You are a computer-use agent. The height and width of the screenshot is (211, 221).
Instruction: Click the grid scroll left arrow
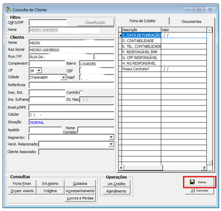(x=121, y=168)
